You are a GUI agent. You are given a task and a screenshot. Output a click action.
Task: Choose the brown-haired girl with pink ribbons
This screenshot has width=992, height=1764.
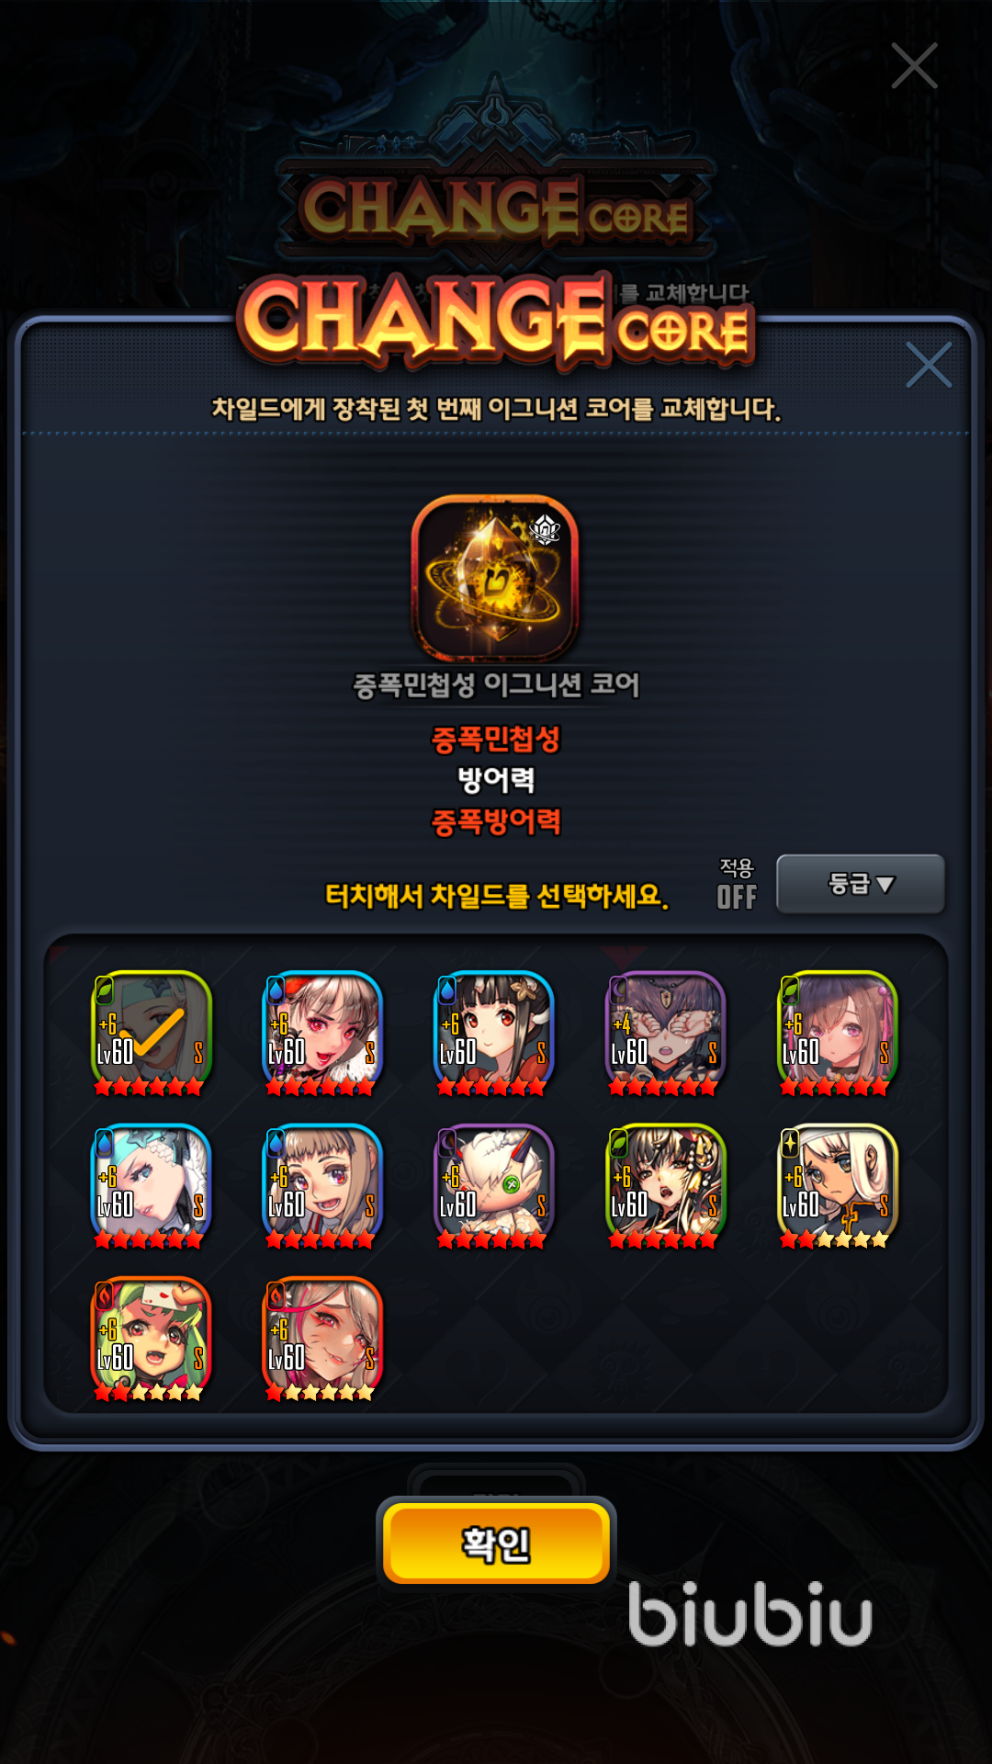(837, 1032)
